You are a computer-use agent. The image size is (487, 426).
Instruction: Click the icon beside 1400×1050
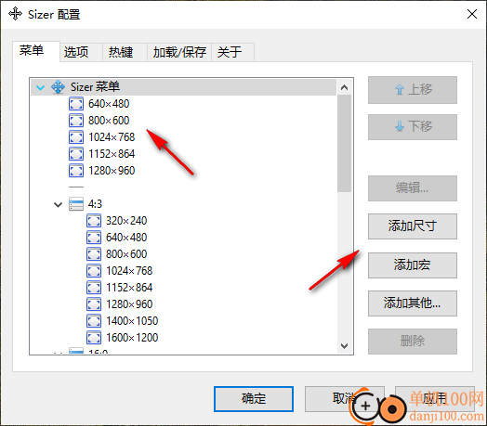94,321
